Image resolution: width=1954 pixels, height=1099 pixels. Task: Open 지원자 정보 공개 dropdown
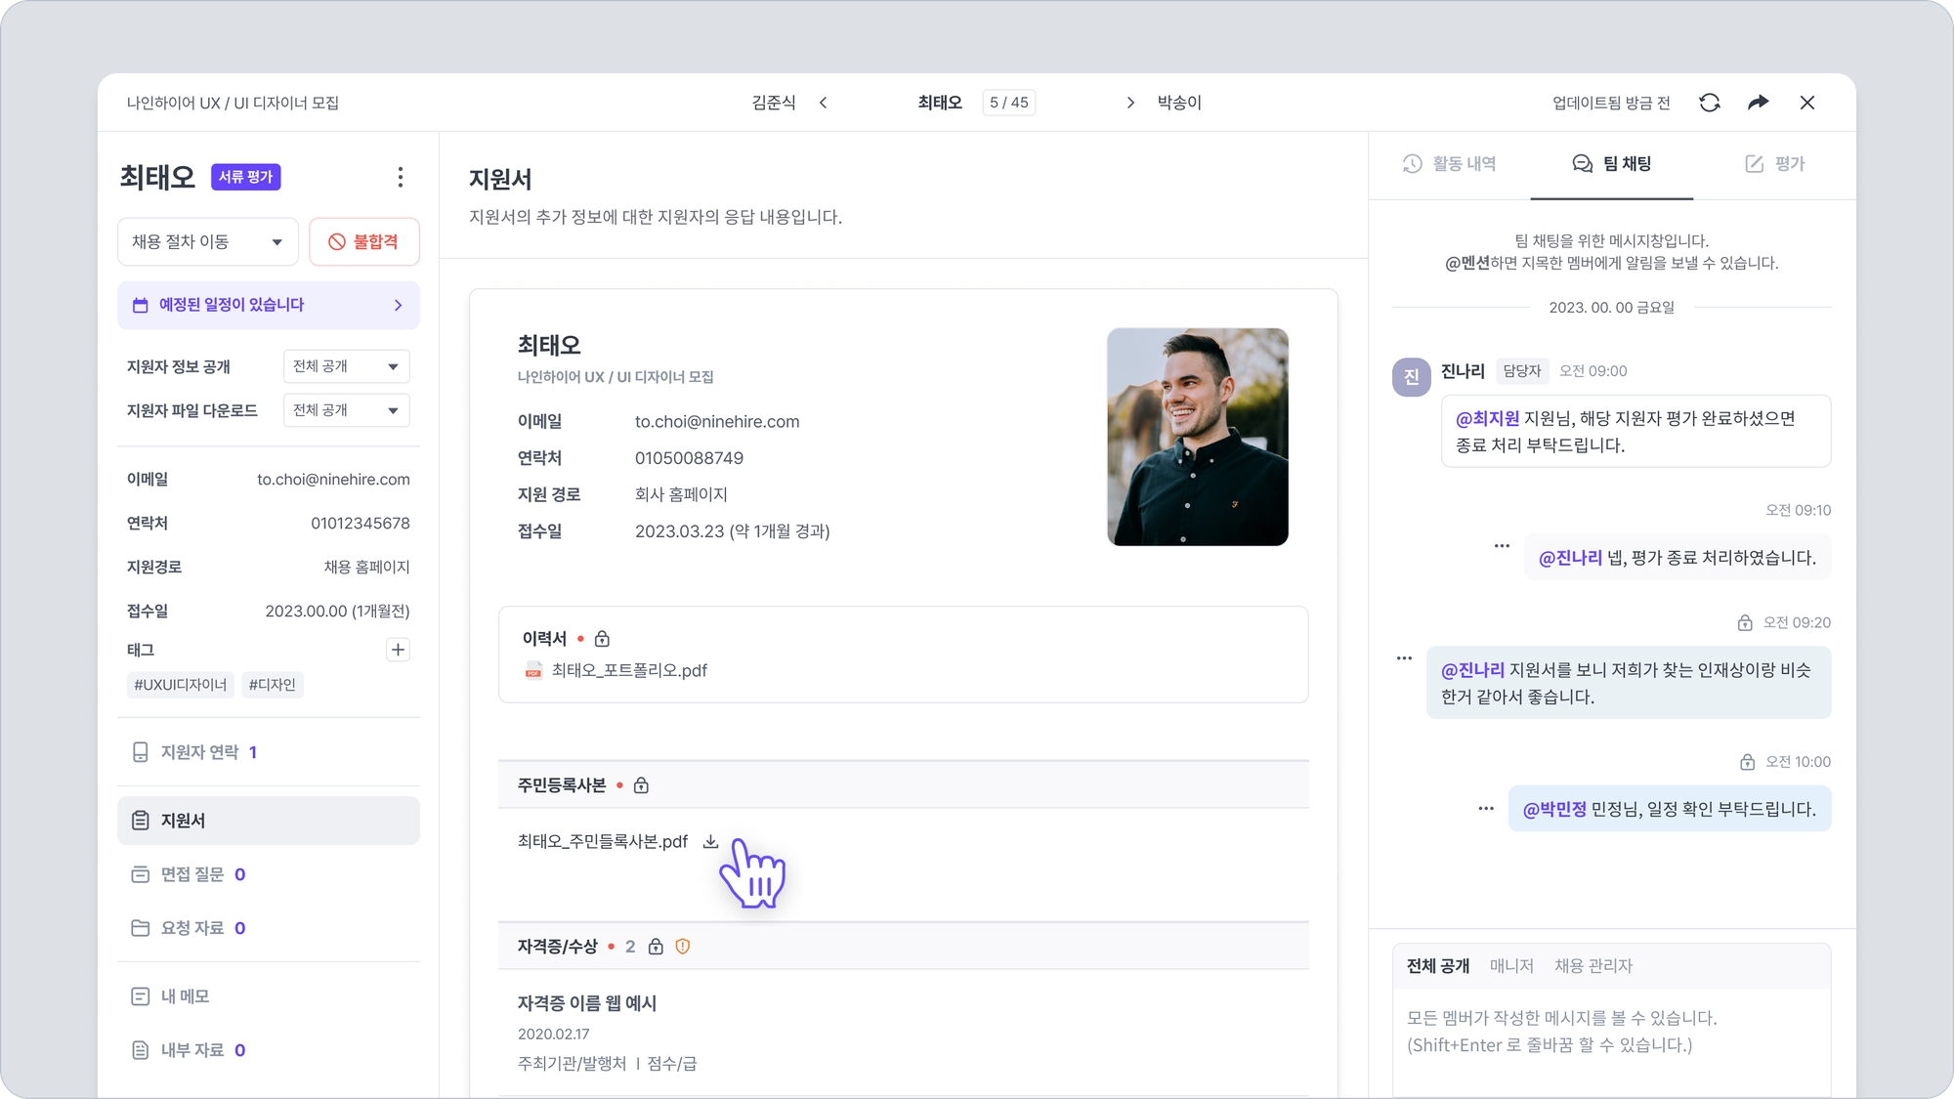coord(346,366)
